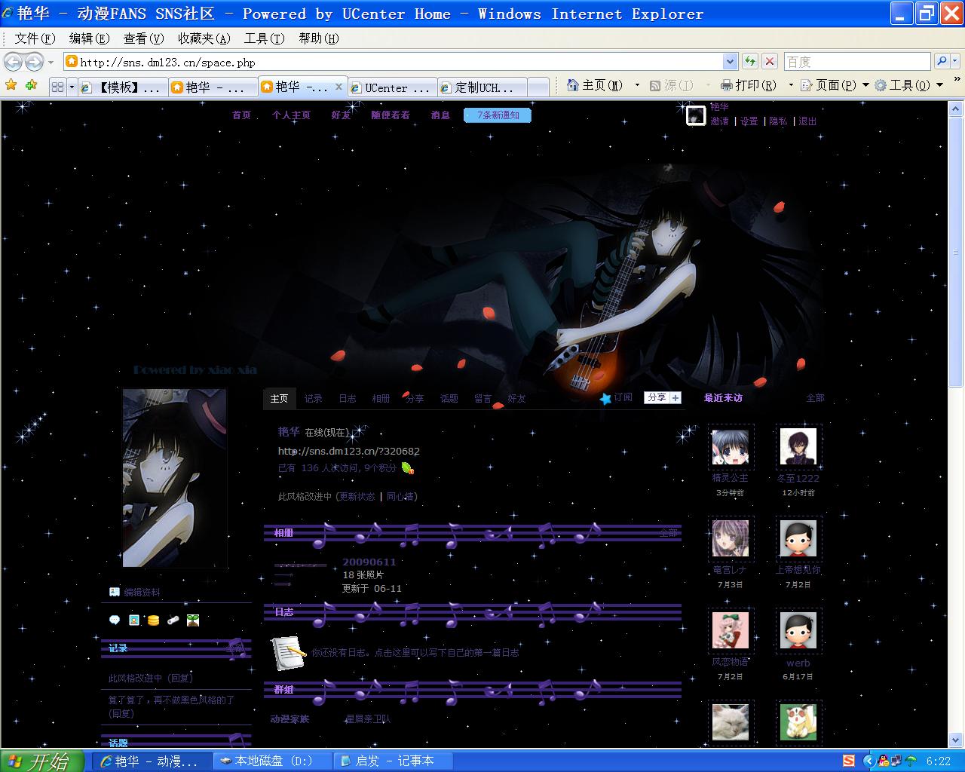Open the 查看(V) menu

[143, 38]
